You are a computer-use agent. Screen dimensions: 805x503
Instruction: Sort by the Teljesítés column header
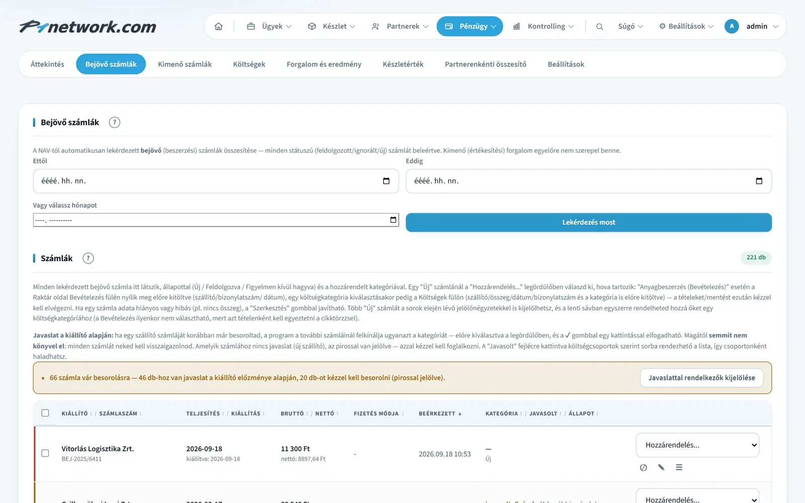pos(205,413)
